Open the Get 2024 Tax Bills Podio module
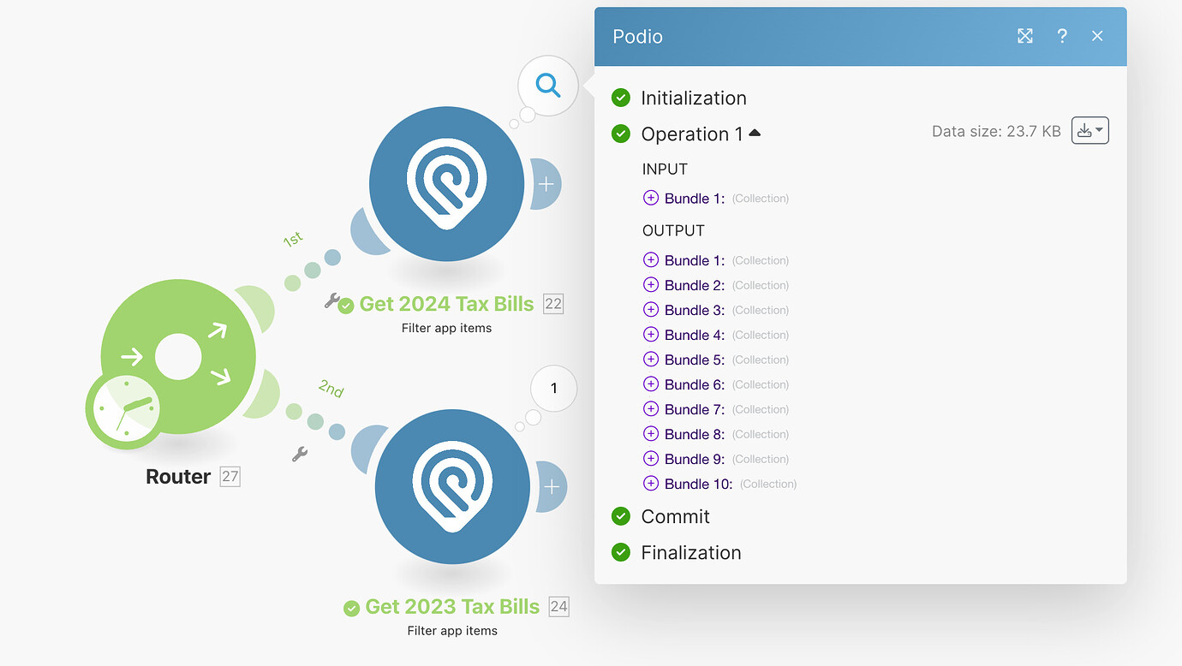This screenshot has height=666, width=1182. (446, 183)
